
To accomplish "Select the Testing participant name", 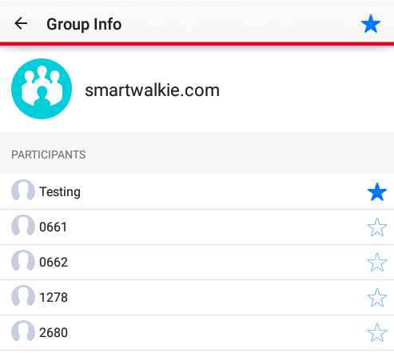I will [60, 192].
